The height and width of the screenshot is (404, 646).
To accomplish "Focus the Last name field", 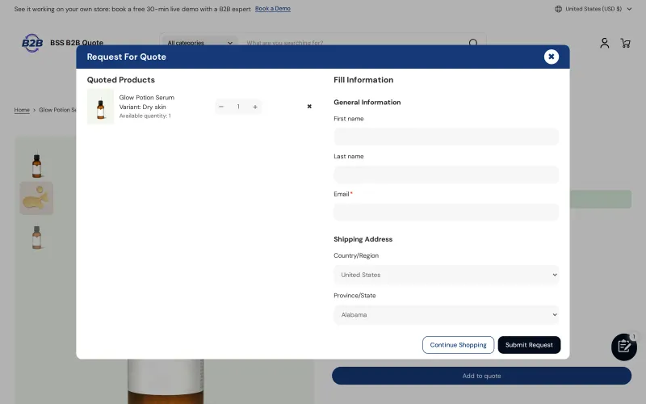I will pos(447,175).
